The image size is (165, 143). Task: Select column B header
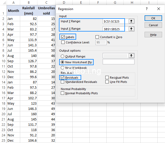tap(29, 3)
